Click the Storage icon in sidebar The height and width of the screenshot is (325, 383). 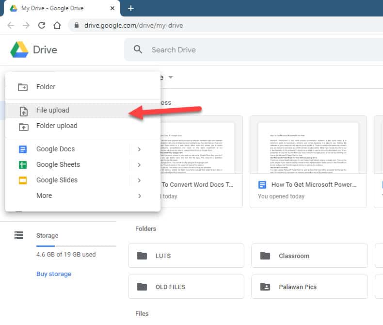(x=19, y=235)
